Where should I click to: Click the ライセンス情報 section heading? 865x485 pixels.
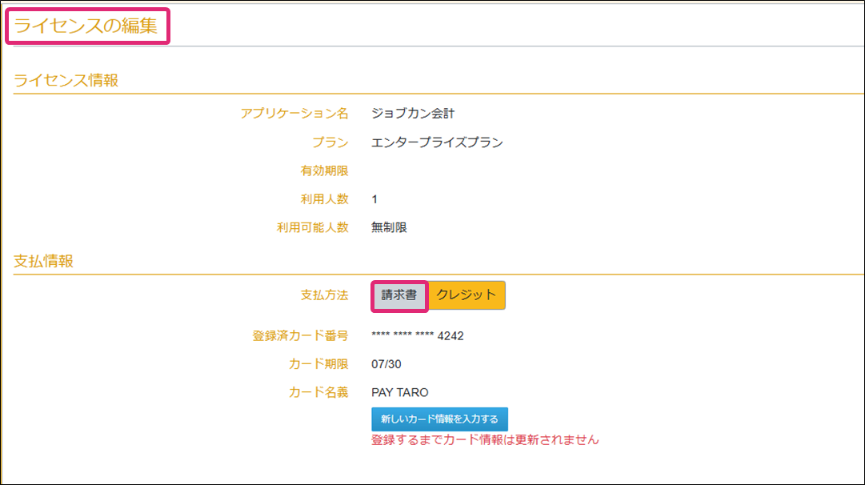pos(66,80)
